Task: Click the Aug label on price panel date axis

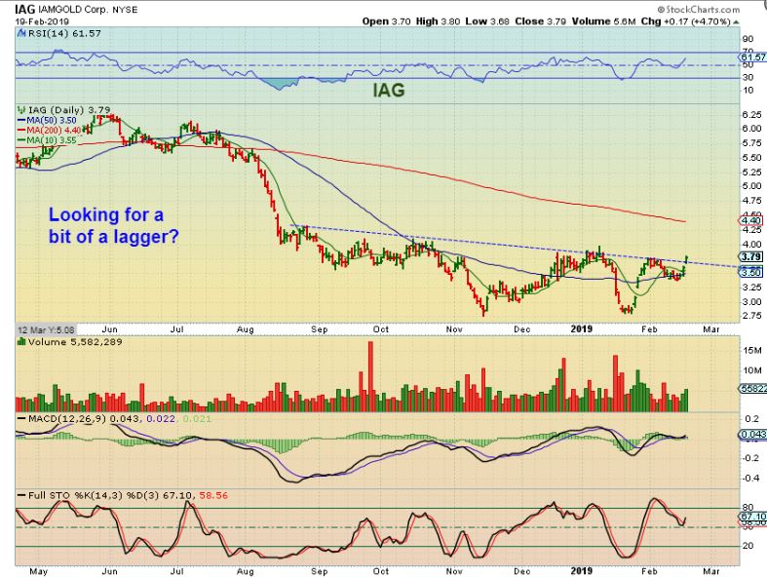Action: coord(245,329)
